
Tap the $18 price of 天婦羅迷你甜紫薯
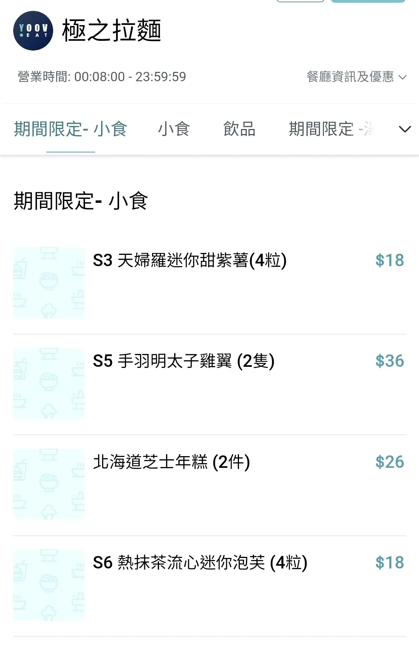tap(390, 260)
